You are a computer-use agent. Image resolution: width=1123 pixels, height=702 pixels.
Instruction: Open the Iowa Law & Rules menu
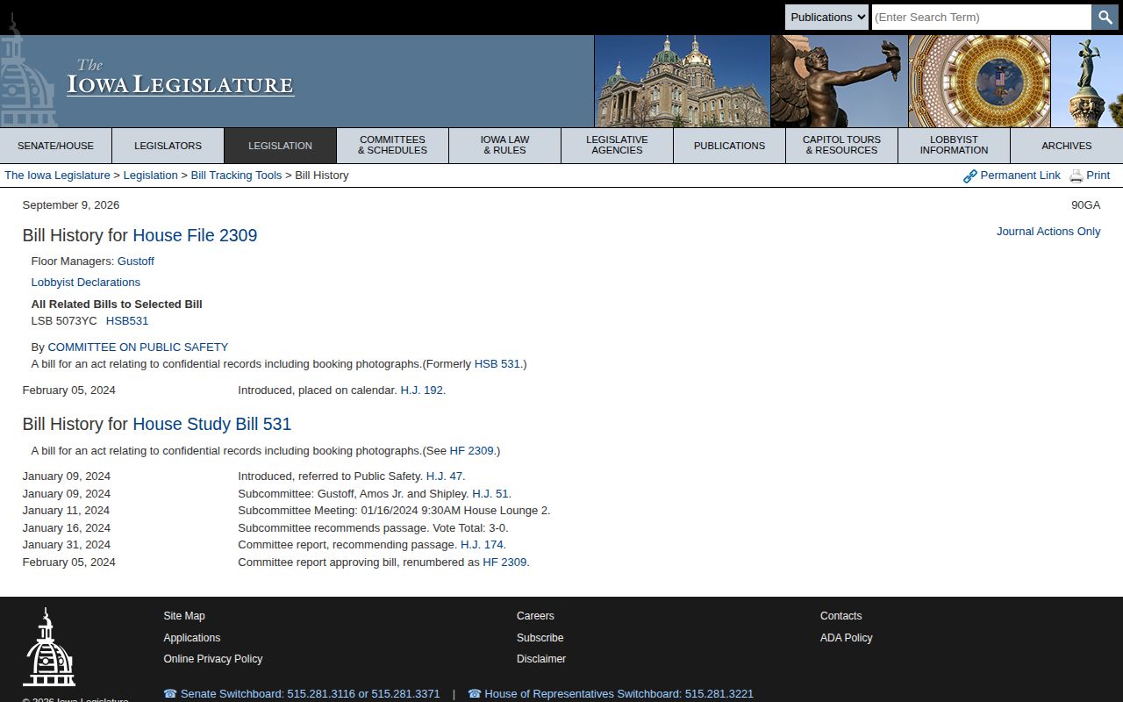(505, 146)
